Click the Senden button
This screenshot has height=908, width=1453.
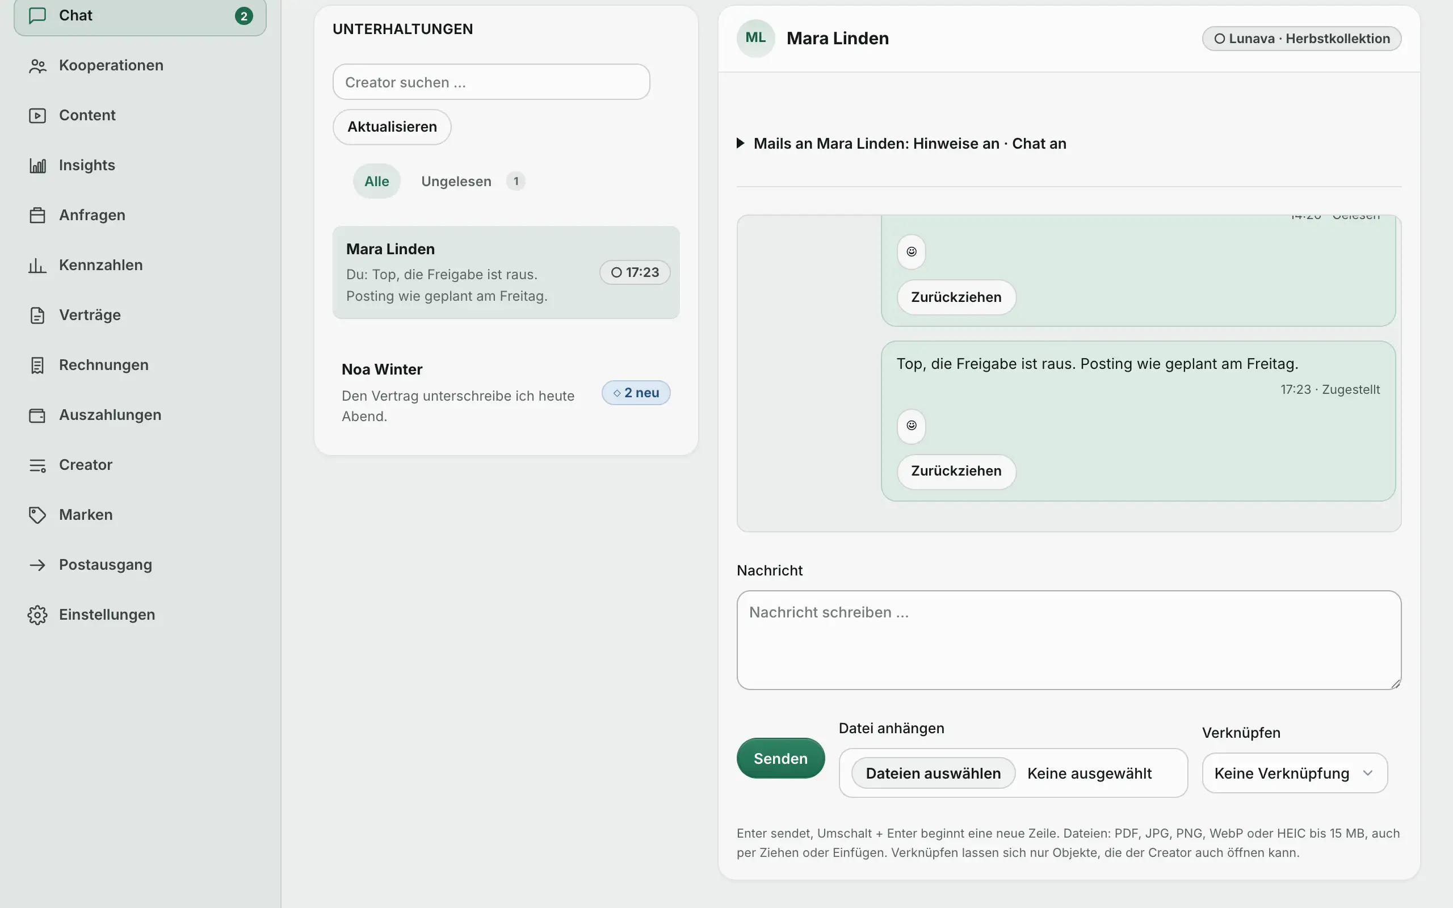[x=780, y=759]
